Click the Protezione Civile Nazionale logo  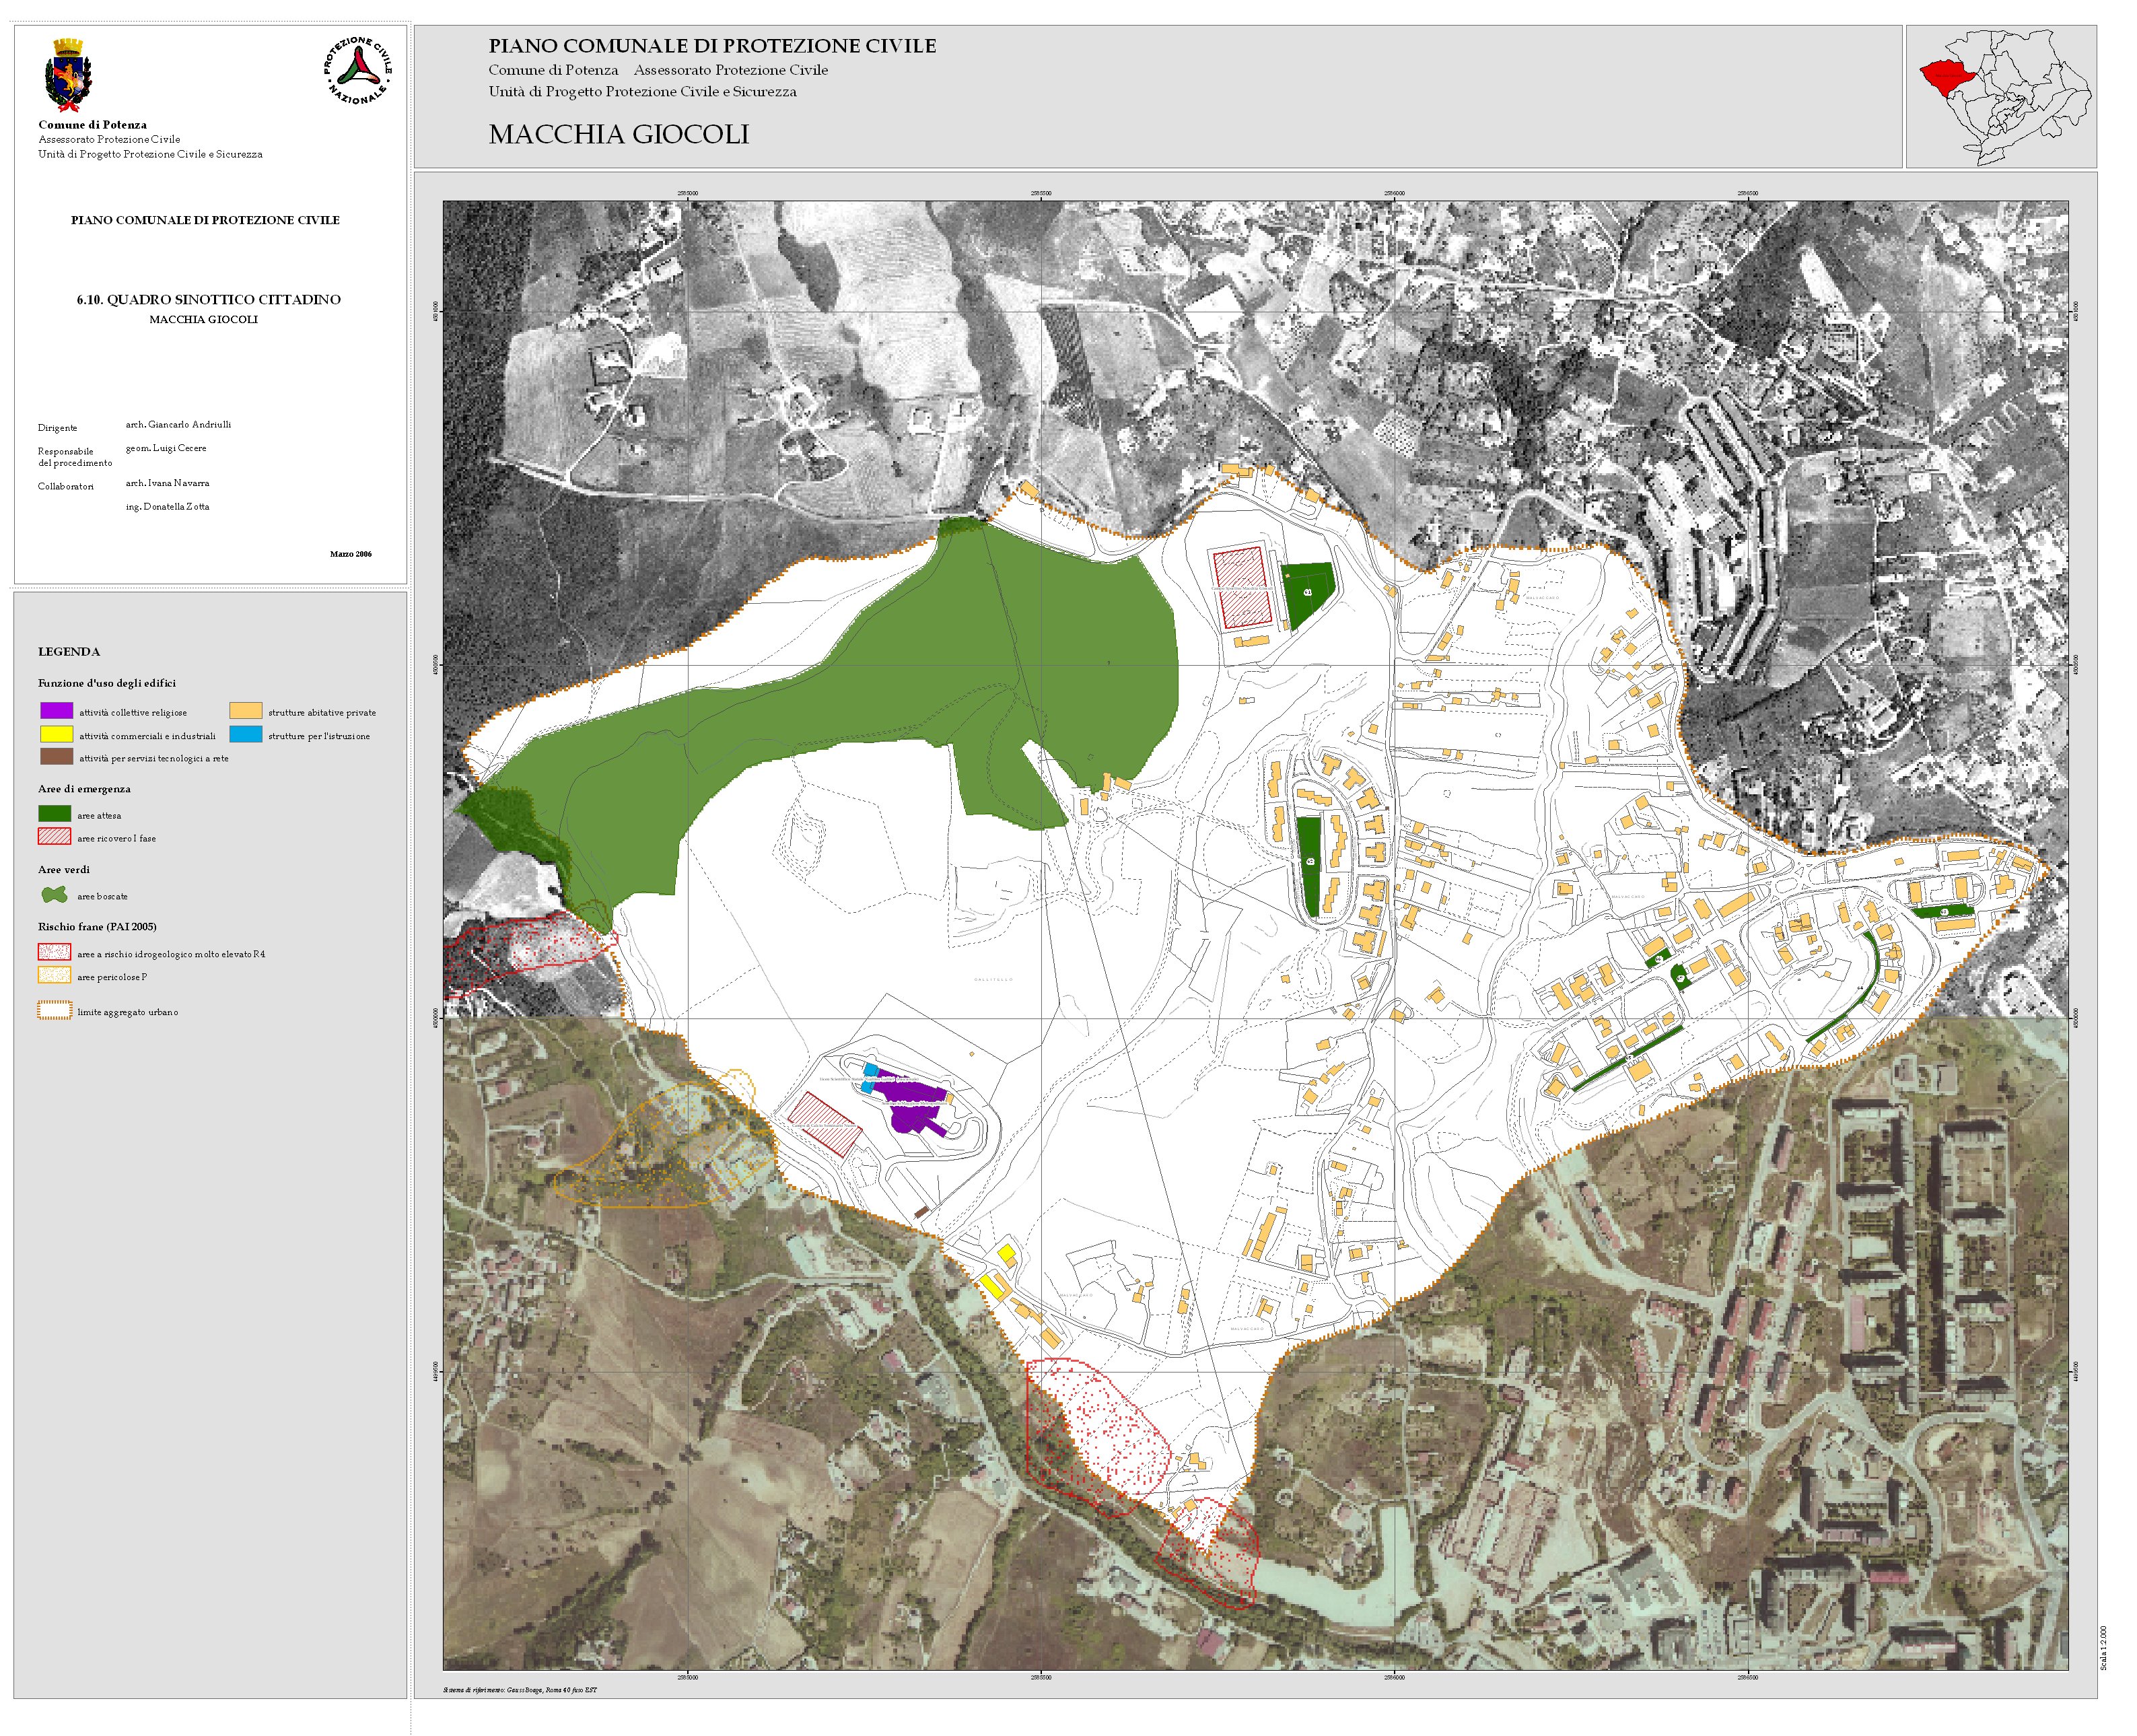(x=358, y=71)
